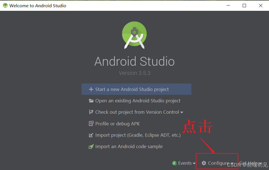Click the Android Studio heading text
Image resolution: width=269 pixels, height=170 pixels.
[x=135, y=61]
